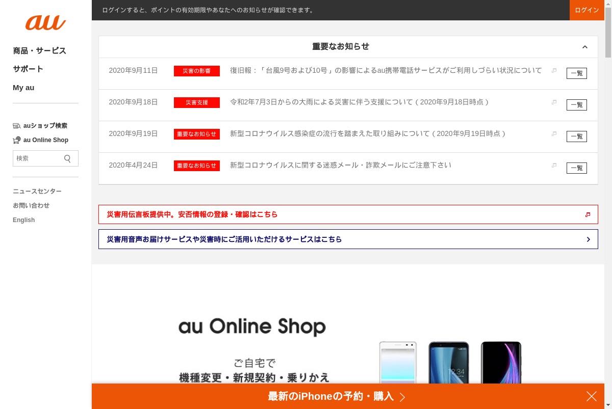Switch site to English
This screenshot has width=612, height=409.
tap(24, 220)
